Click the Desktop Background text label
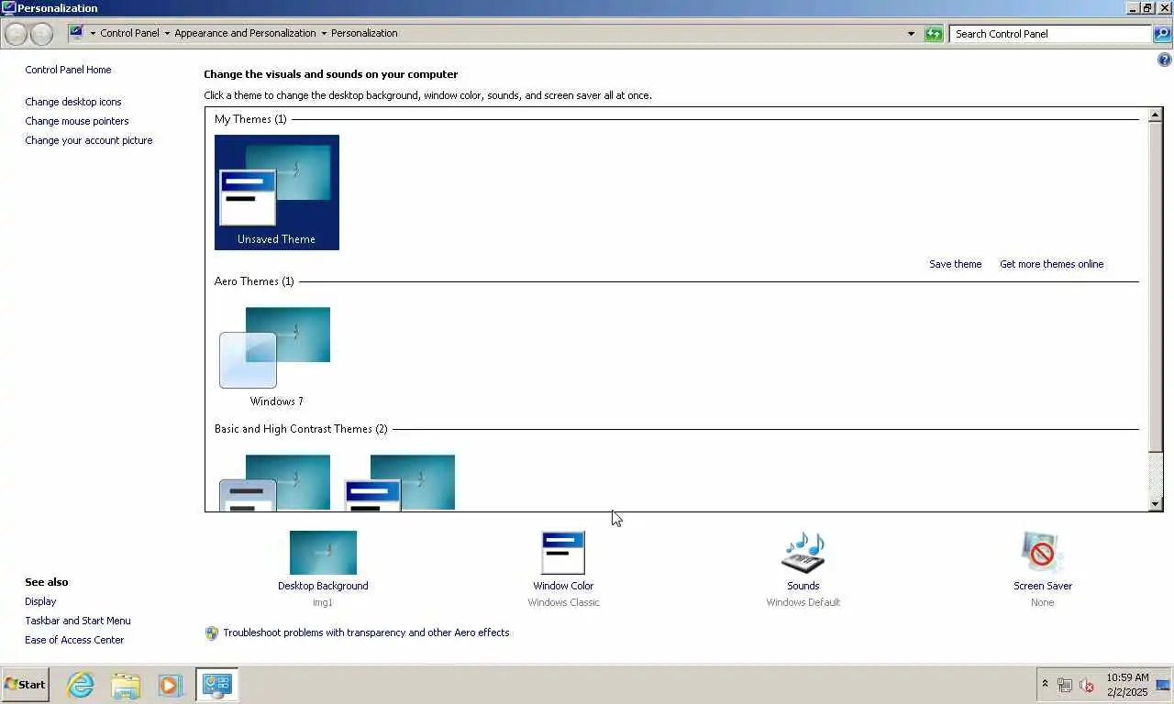Viewport: 1174px width, 704px height. pyautogui.click(x=323, y=586)
